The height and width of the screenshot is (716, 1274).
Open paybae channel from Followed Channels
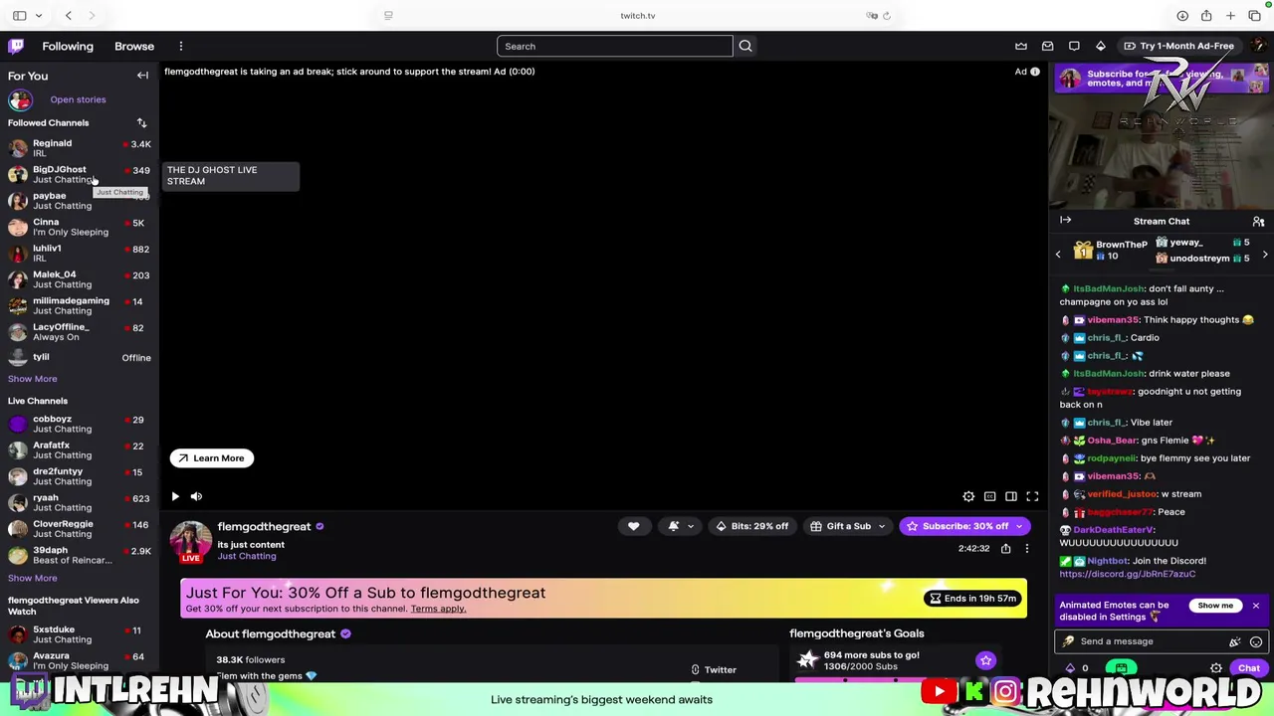tap(80, 201)
